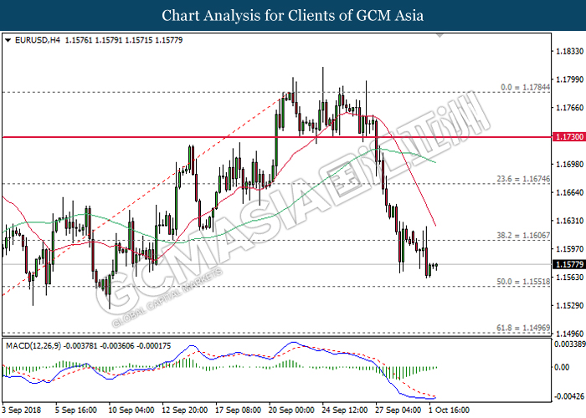
Task: Click the MACD value -0.003781
Action: point(80,346)
